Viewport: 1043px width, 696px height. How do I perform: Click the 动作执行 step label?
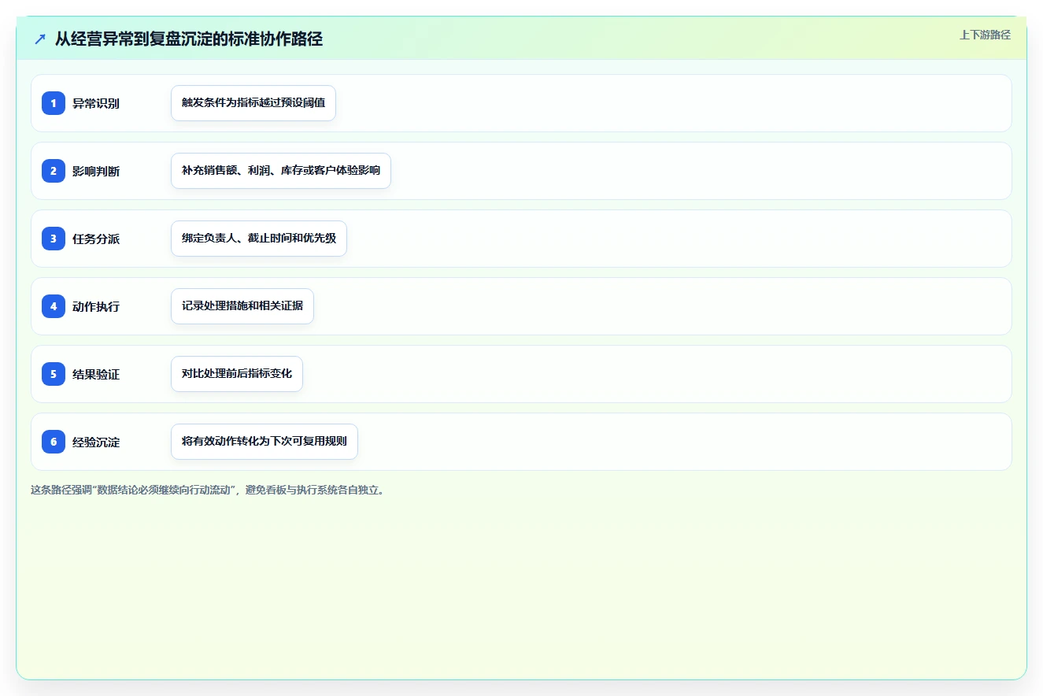click(96, 306)
